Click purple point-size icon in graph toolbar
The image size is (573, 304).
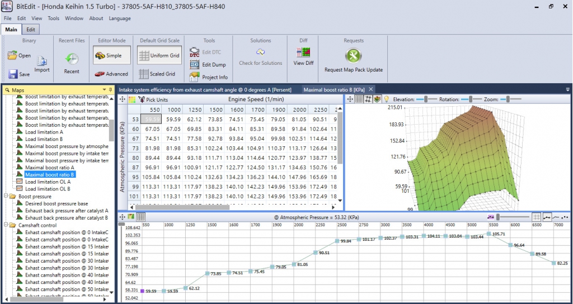tap(491, 217)
